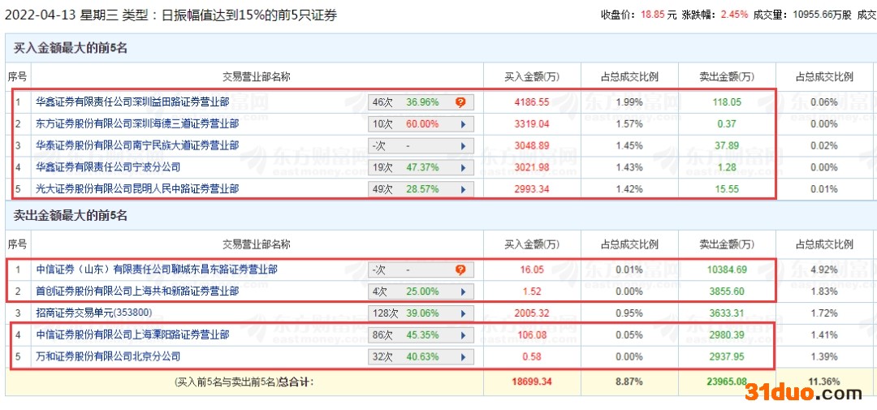The width and height of the screenshot is (877, 410).
Task: Expand arrow in 华泰证券南宁民族大道 row
Action: click(x=463, y=146)
